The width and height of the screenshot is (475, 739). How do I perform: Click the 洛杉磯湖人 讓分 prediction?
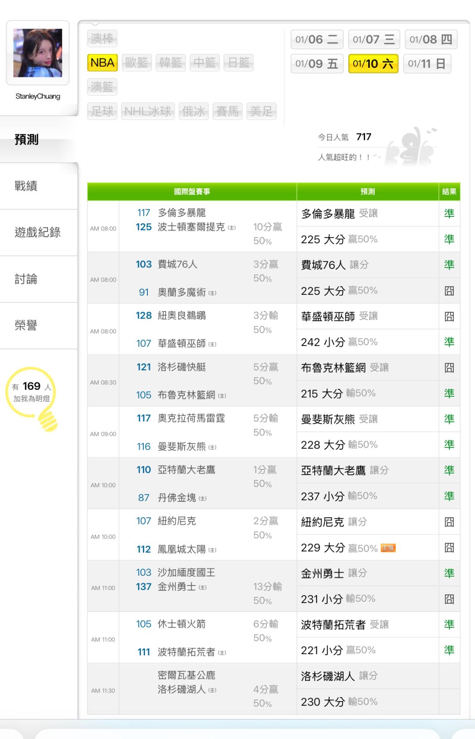[x=339, y=676]
